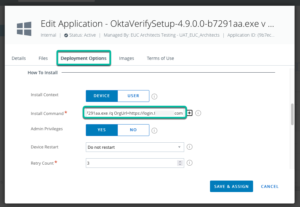This screenshot has width=300, height=207.
Task: Click the CANCEL button
Action: [270, 186]
